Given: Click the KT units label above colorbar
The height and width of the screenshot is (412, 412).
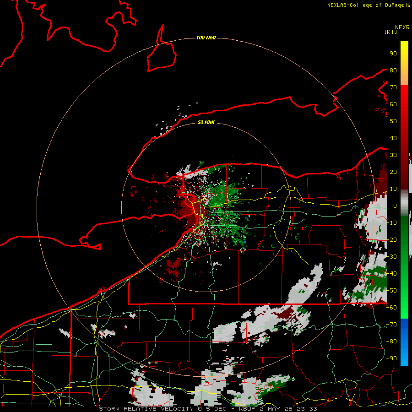Looking at the screenshot, I should coord(390,32).
